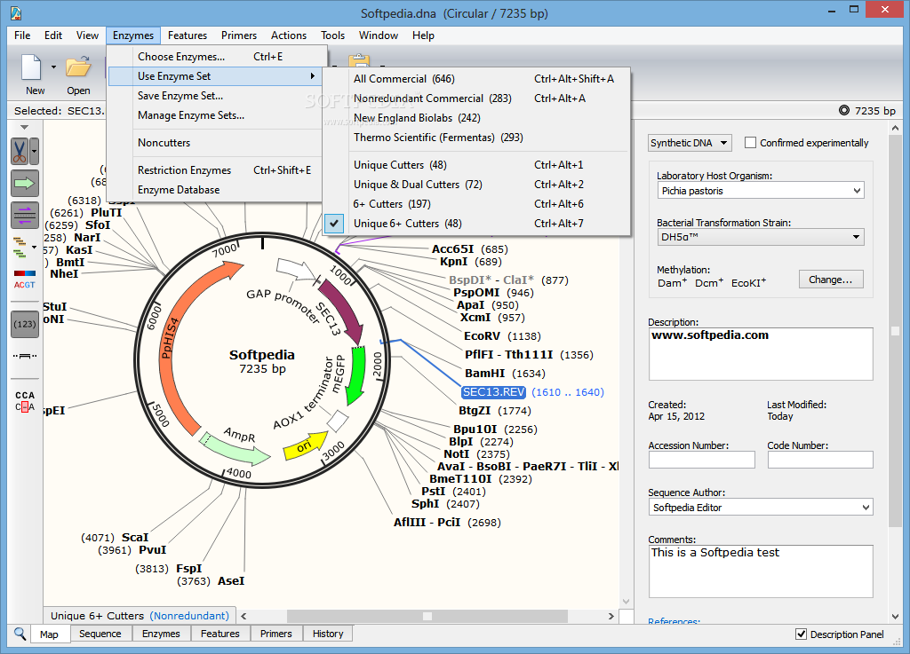Toggle Show Features green arrow icon
The height and width of the screenshot is (654, 910).
point(24,183)
